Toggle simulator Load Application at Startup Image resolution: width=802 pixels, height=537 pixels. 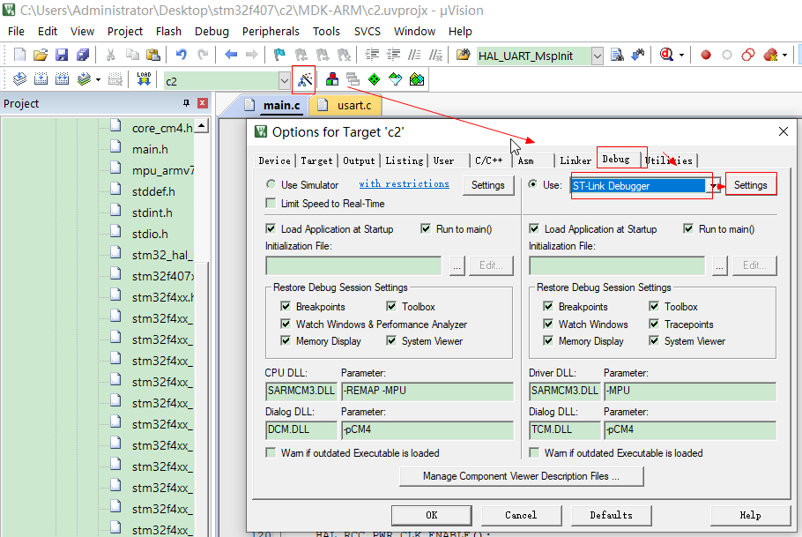click(271, 229)
